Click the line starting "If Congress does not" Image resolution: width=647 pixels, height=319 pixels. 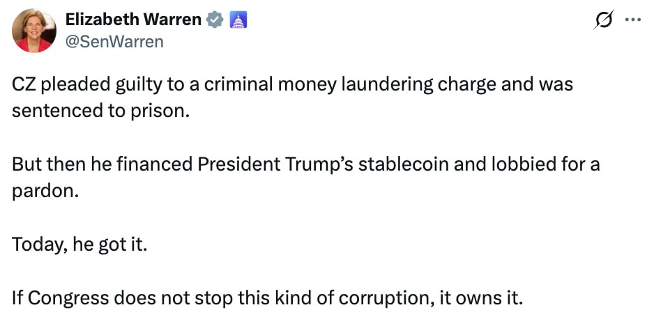pos(267,299)
